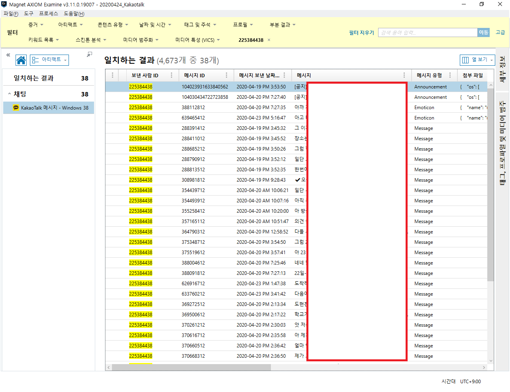510x392 pixels.
Task: Collapse the 채팅 category in the tree
Action: click(x=9, y=94)
